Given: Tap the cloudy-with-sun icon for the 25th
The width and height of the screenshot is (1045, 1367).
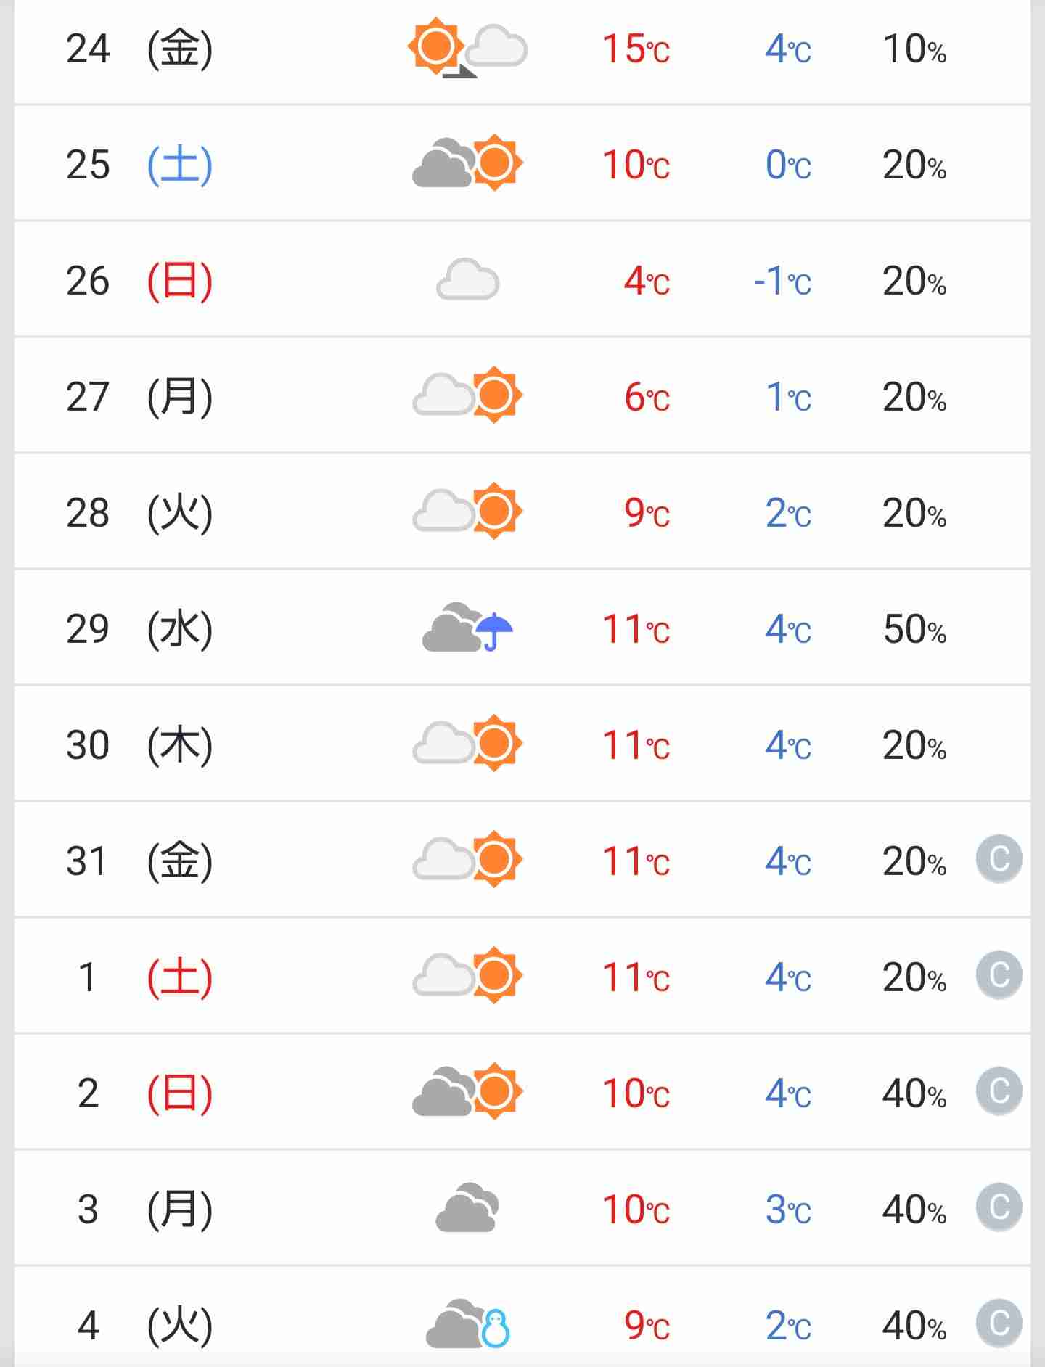Looking at the screenshot, I should [x=467, y=163].
